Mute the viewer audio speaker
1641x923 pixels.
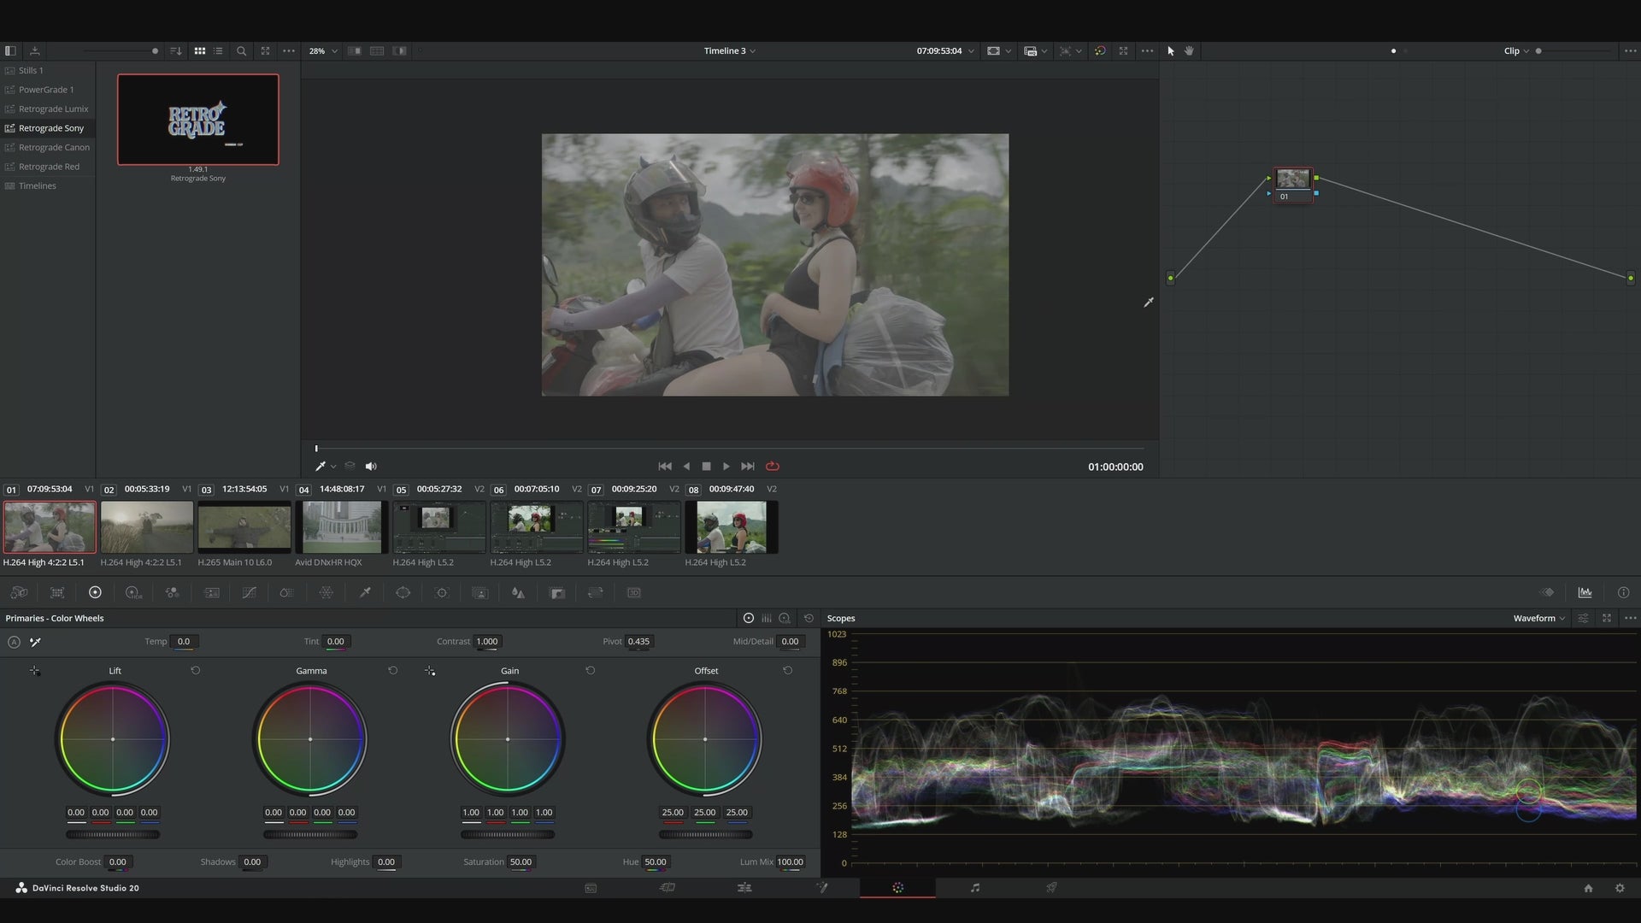(x=371, y=467)
